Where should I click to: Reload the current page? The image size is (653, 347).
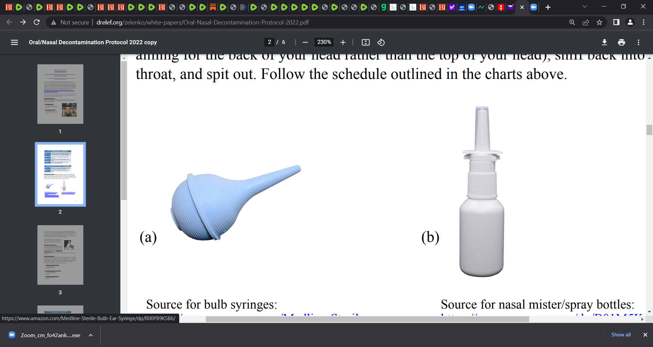[x=37, y=22]
